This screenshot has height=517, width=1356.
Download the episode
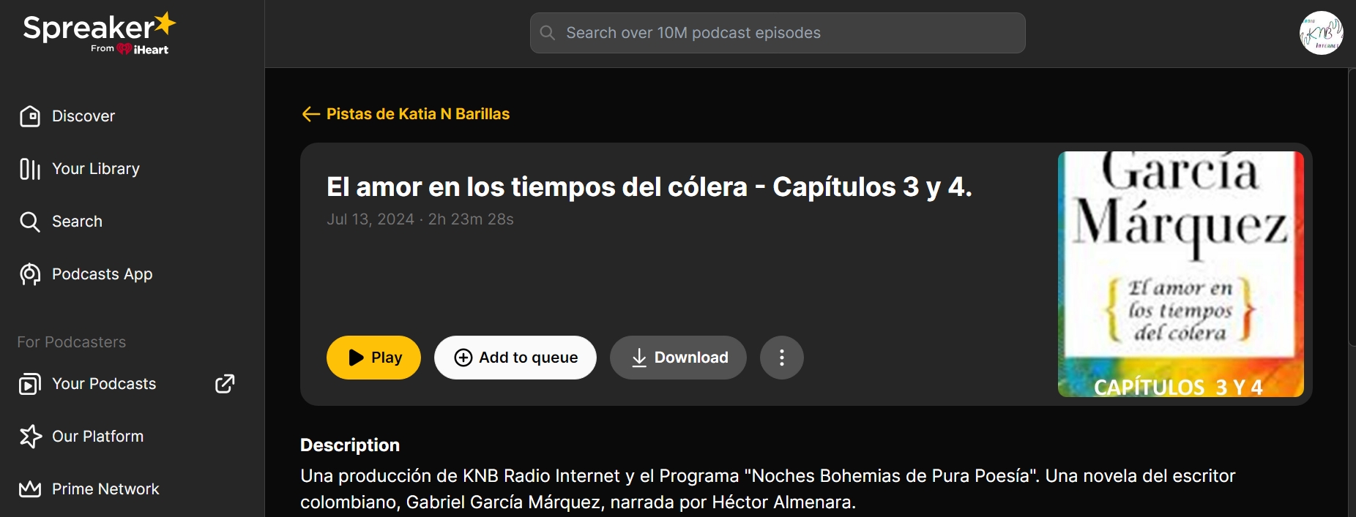point(678,358)
